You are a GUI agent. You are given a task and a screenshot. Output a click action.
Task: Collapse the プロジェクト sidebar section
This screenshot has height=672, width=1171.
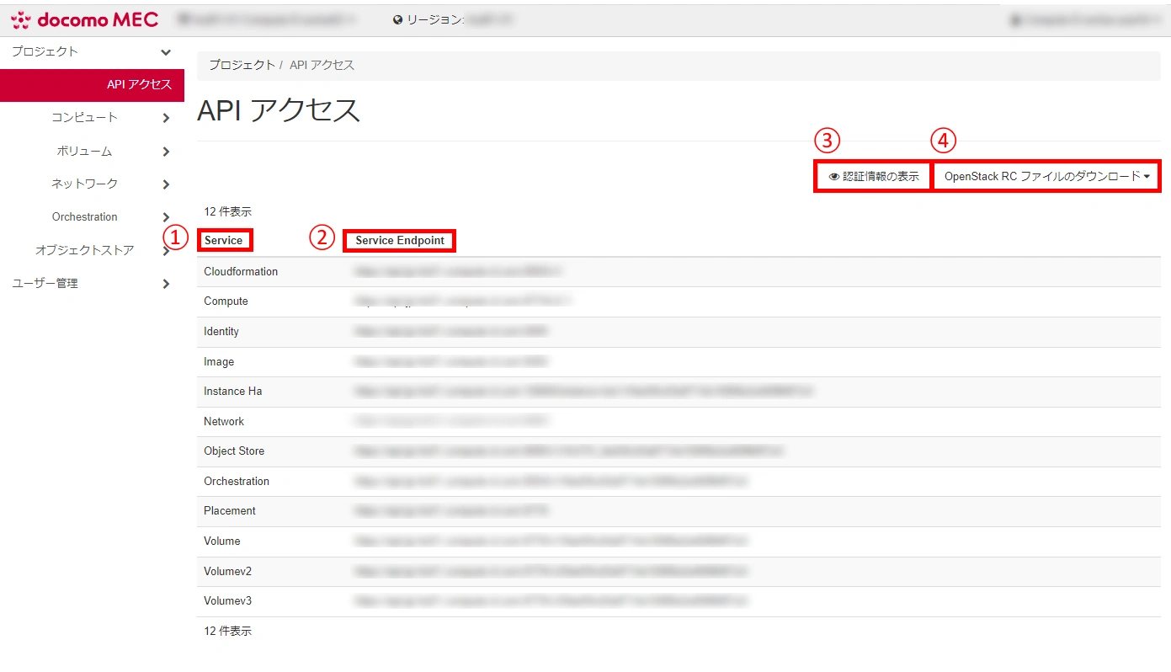click(166, 52)
